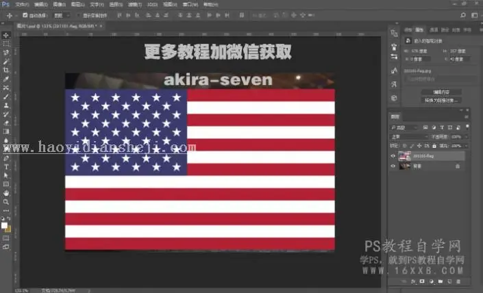Select the History Brush tool
The image size is (483, 293).
click(6, 114)
